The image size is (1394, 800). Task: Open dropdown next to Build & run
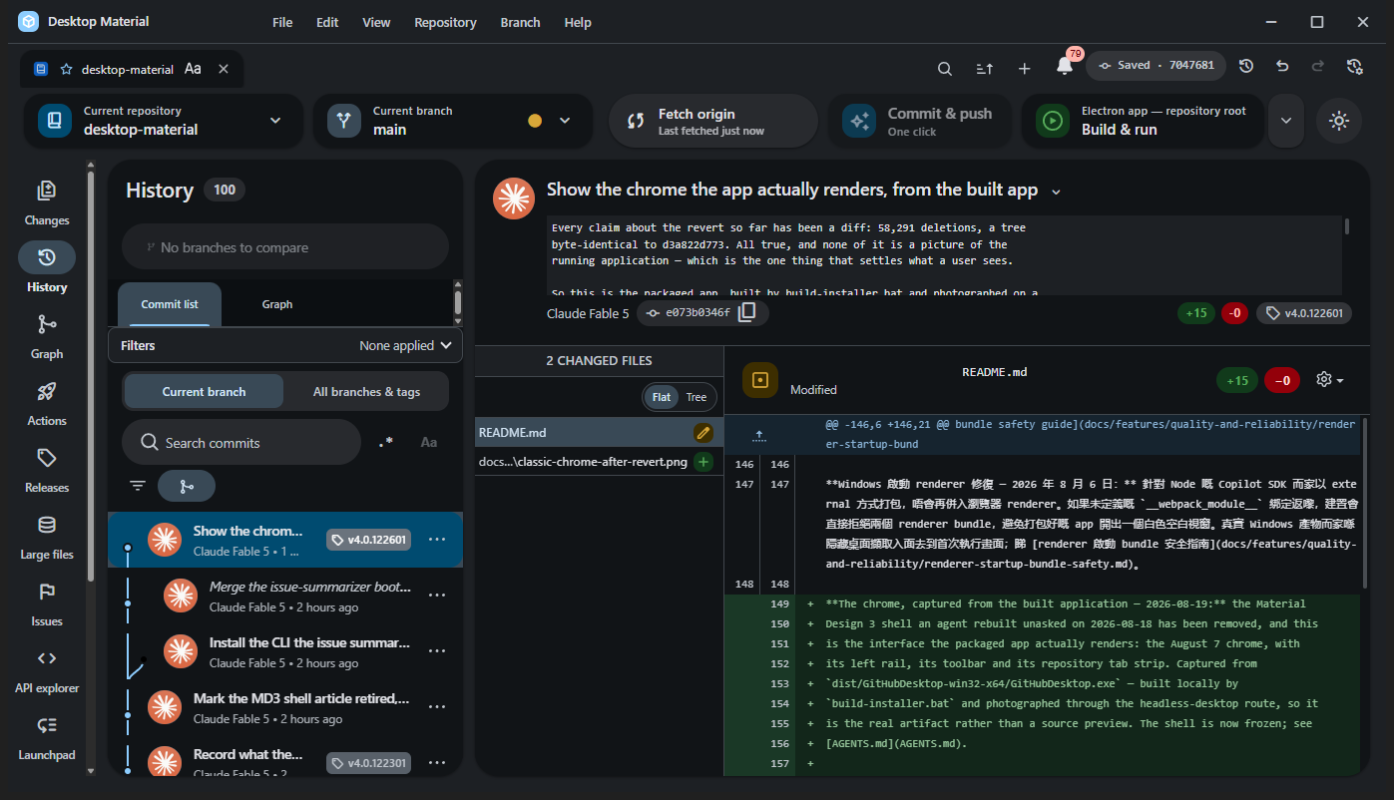tap(1286, 121)
